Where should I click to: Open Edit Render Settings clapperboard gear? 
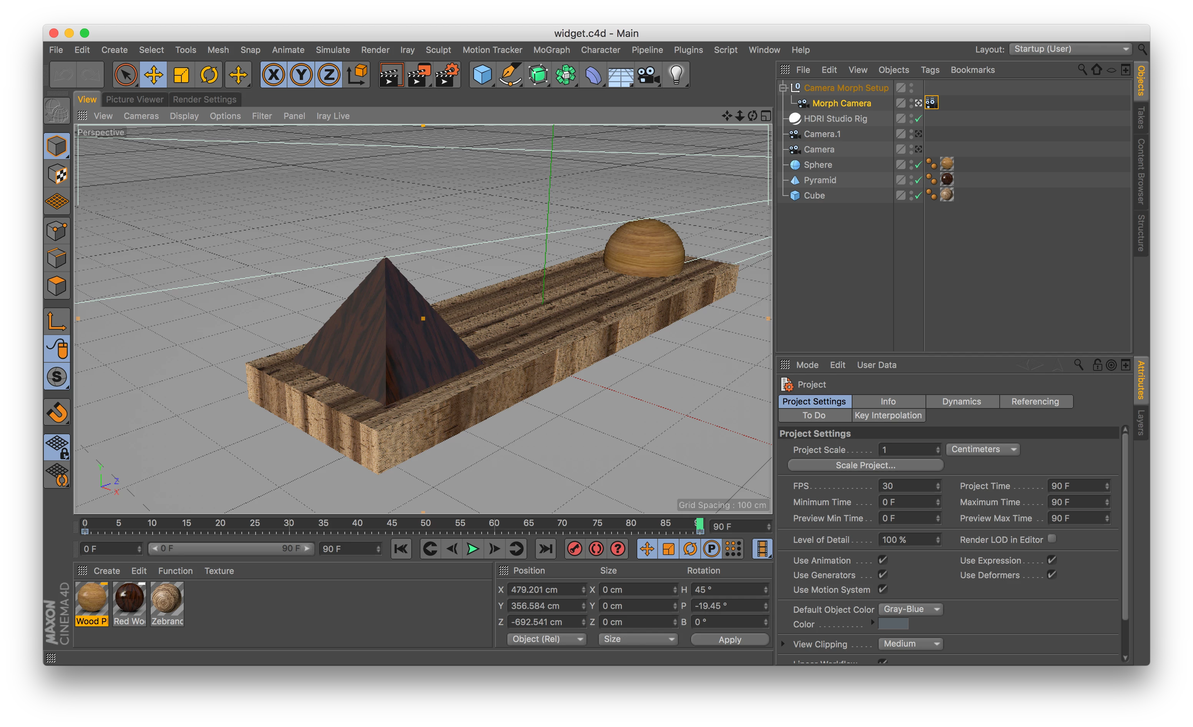tap(447, 75)
